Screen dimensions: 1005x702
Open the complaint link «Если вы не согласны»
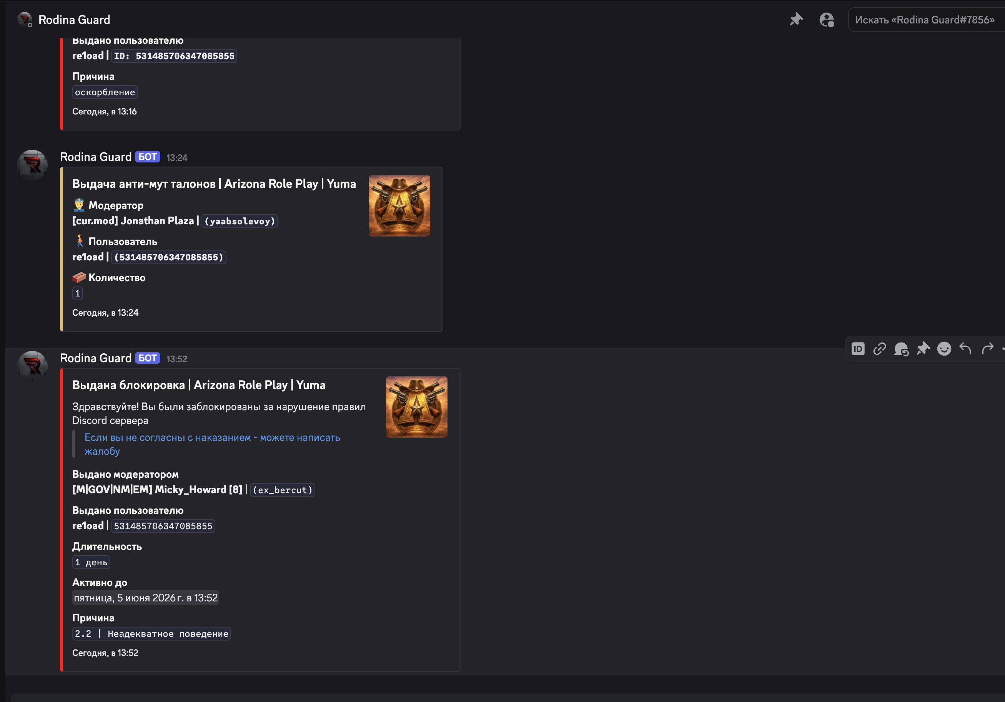pos(212,444)
